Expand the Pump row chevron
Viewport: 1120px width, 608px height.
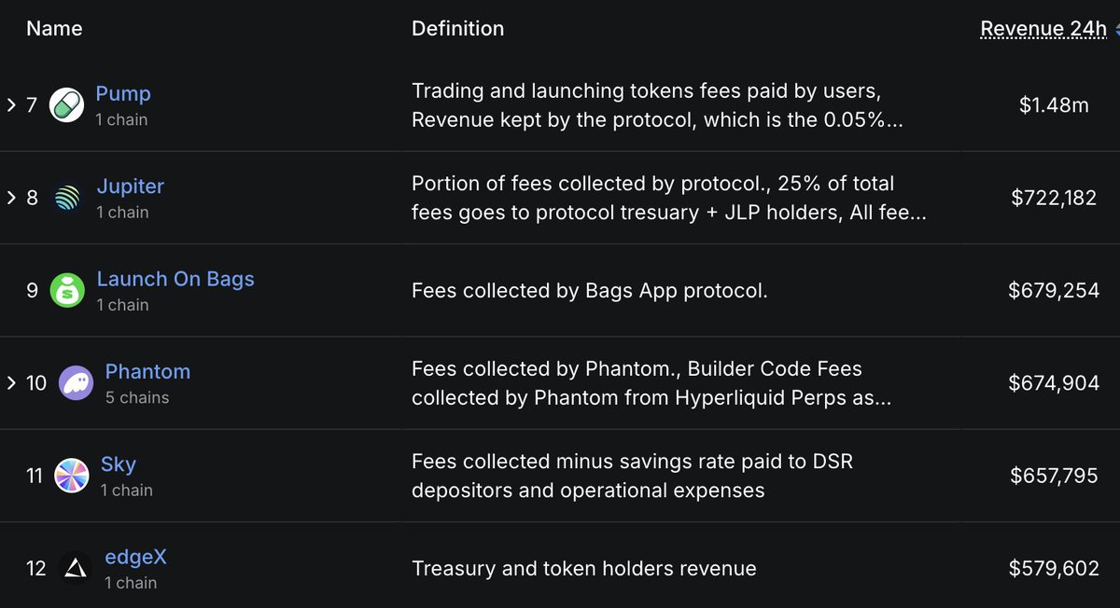11,104
